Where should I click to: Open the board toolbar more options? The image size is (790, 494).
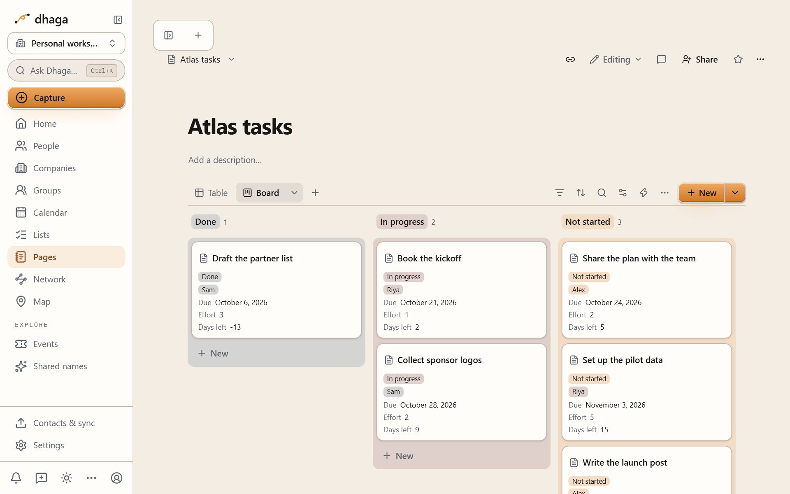[x=665, y=193]
